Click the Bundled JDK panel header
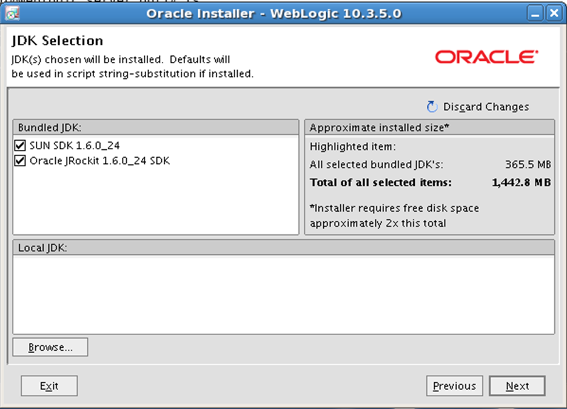567x409 pixels. click(x=156, y=127)
